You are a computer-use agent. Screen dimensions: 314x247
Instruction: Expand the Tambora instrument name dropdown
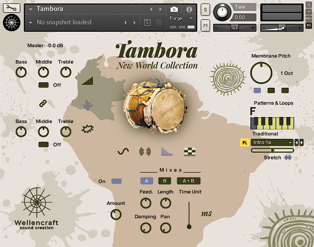(x=31, y=9)
